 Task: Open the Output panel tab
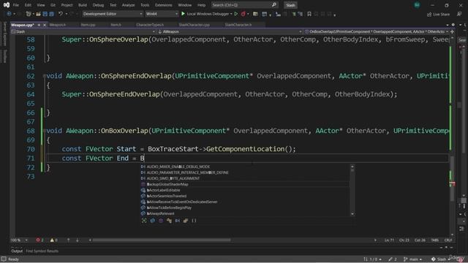click(x=17, y=251)
